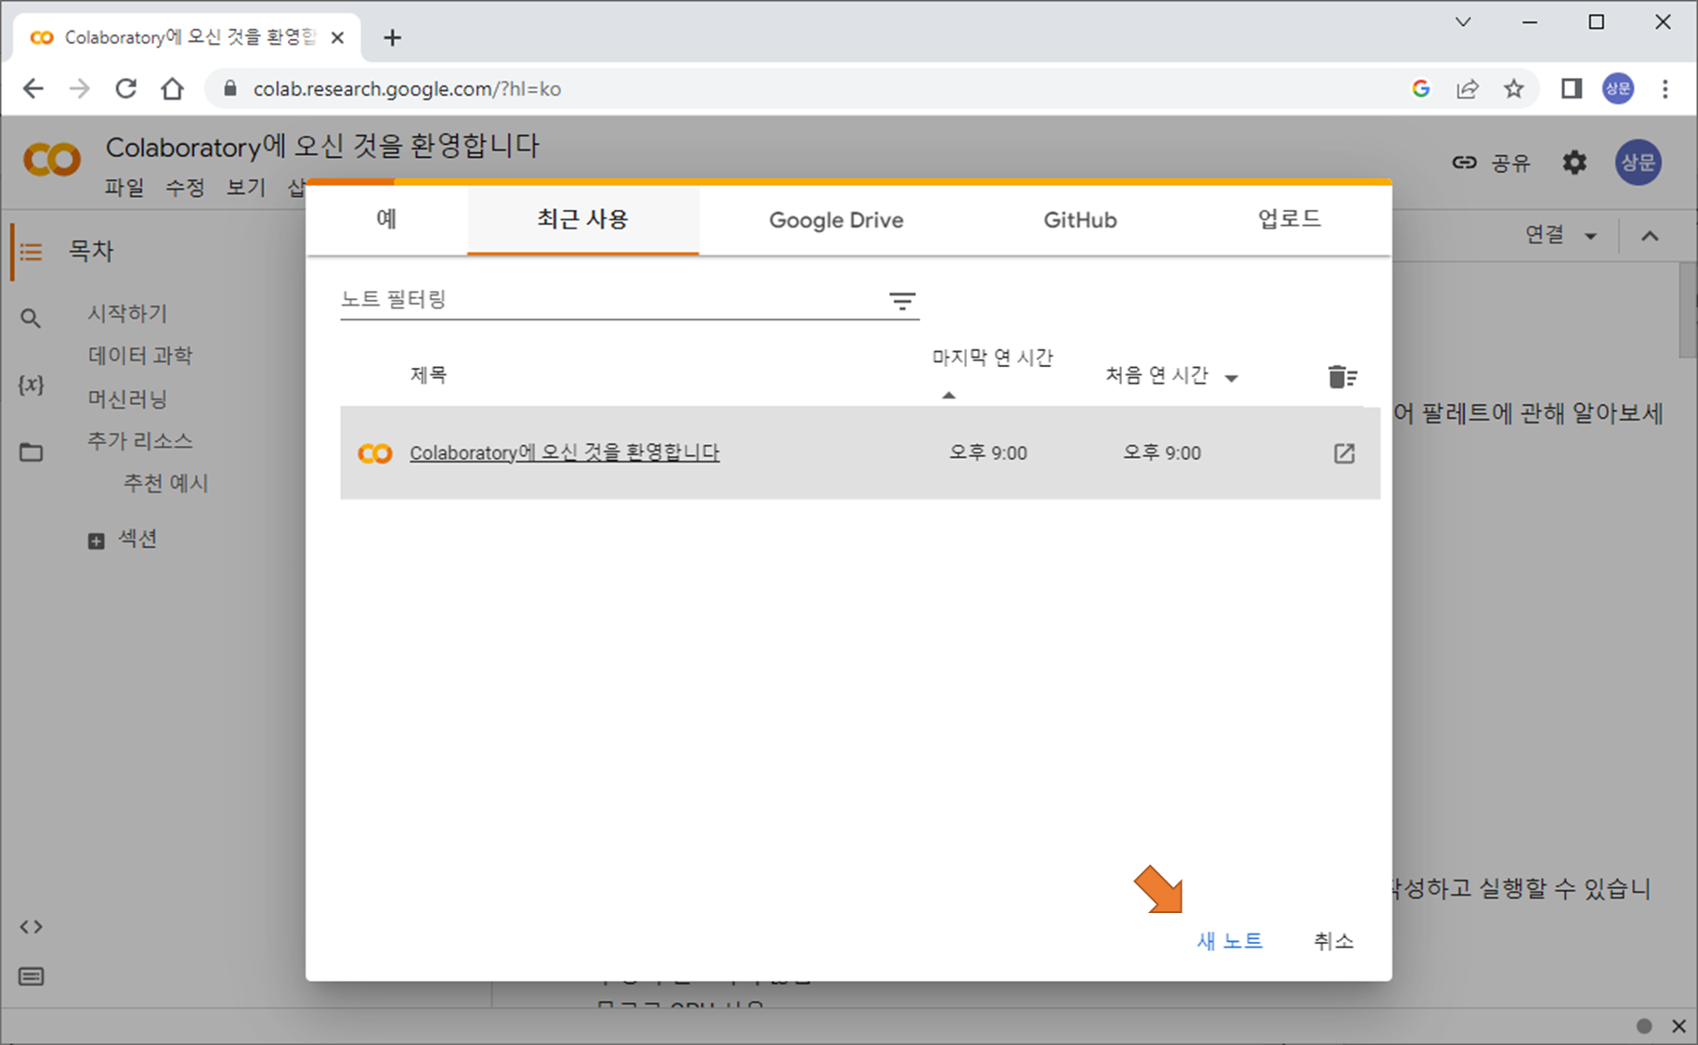Click the Chrome profile avatar in toolbar

[x=1618, y=88]
